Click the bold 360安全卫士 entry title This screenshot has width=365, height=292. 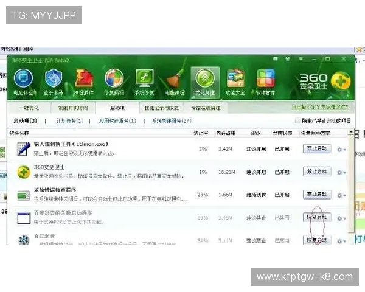(49, 167)
